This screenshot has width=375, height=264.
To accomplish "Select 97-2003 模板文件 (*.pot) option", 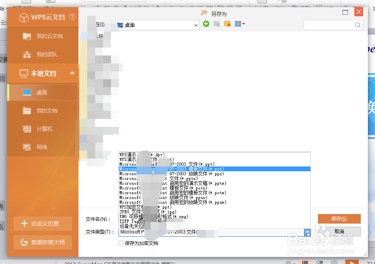I will [x=214, y=169].
